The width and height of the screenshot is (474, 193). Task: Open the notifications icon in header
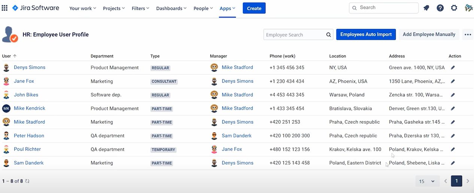(426, 8)
